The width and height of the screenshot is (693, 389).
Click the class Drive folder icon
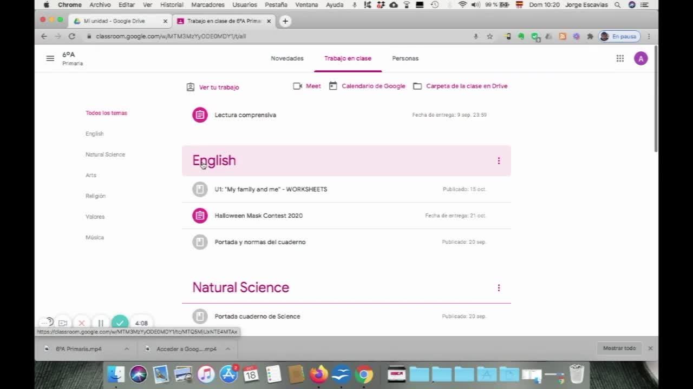(x=417, y=86)
